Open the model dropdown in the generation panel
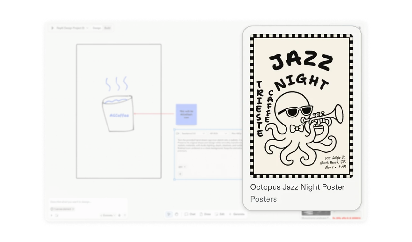Image resolution: width=412 pixels, height=242 pixels. [192, 134]
